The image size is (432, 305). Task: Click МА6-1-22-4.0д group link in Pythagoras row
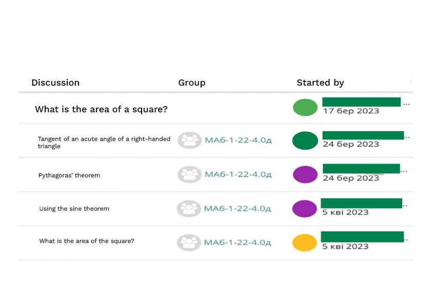click(238, 175)
